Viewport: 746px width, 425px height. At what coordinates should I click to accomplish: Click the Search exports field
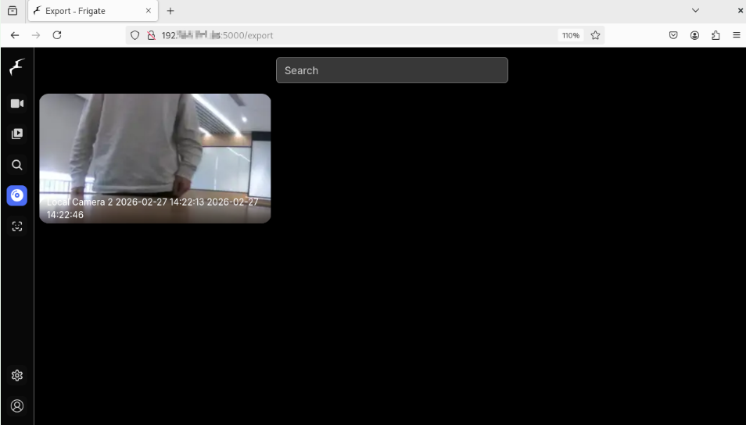tap(392, 70)
